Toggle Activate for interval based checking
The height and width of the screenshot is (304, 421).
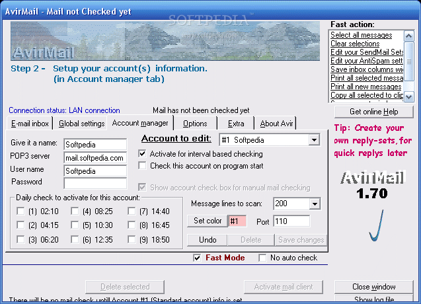point(142,153)
